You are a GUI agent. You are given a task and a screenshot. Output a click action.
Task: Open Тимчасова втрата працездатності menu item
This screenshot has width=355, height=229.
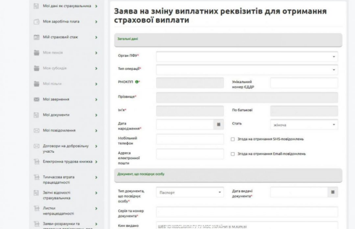point(58,180)
